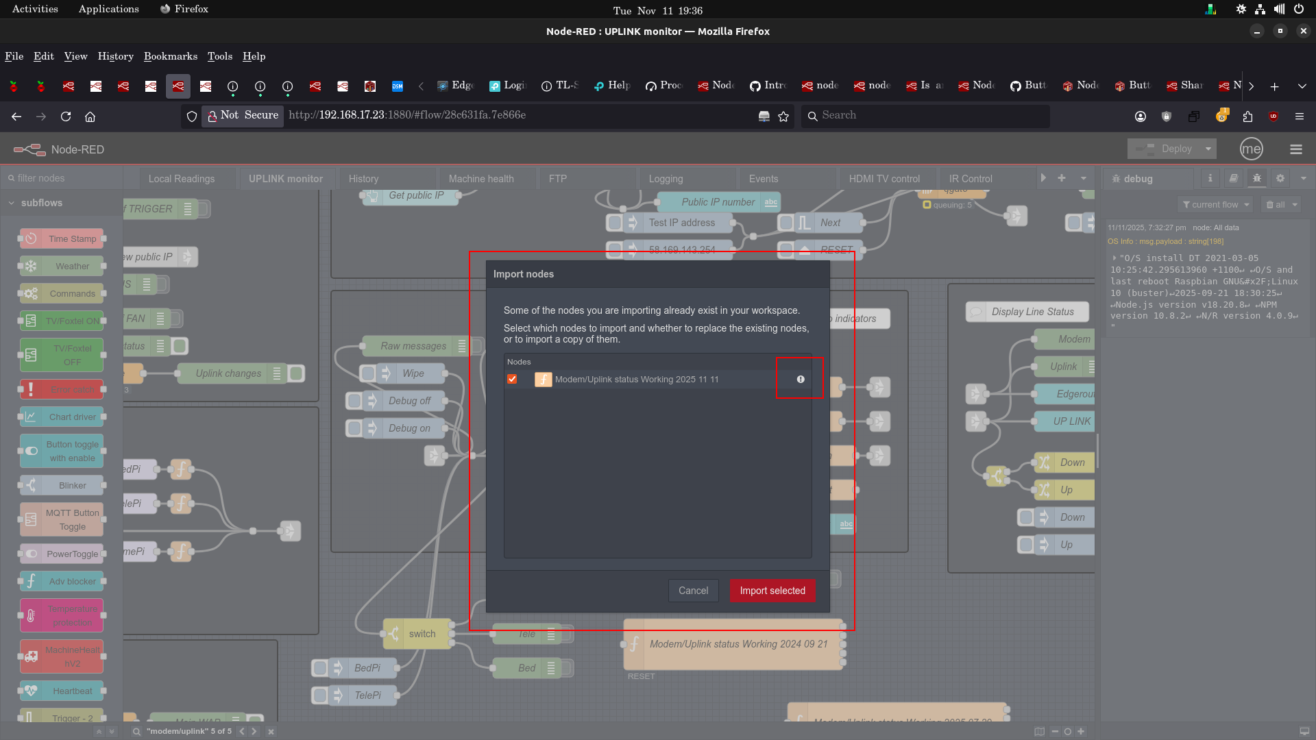The image size is (1316, 740).
Task: Select the debug bug icon tab
Action: 1256,178
